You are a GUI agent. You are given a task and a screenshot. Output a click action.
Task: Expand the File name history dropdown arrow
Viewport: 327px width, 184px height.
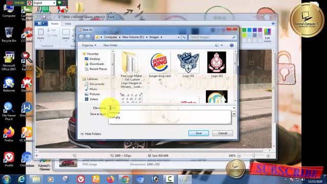point(234,108)
